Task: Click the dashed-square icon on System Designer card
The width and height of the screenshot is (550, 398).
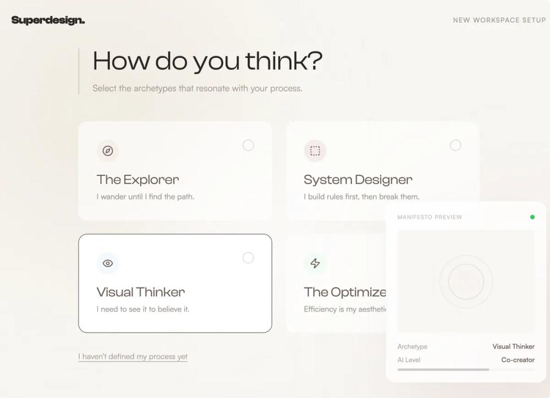Action: (x=315, y=151)
